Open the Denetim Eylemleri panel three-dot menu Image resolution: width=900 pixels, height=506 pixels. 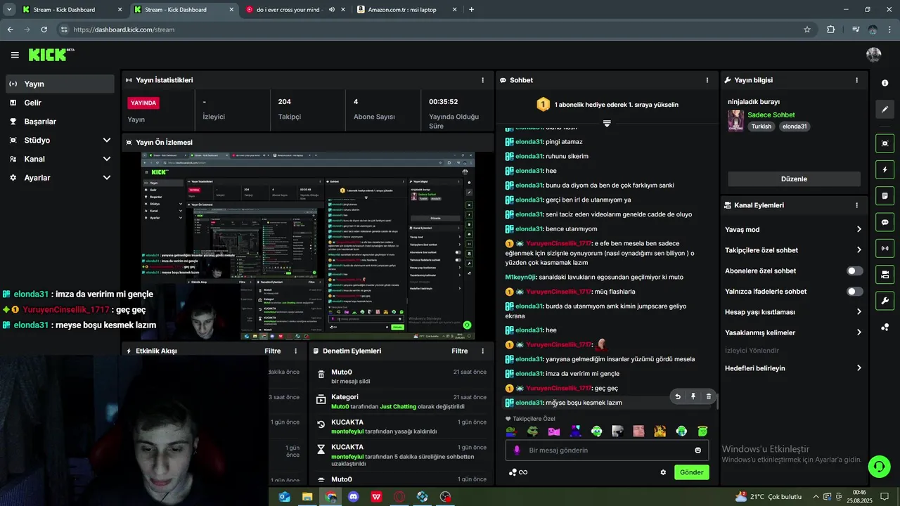pos(482,351)
